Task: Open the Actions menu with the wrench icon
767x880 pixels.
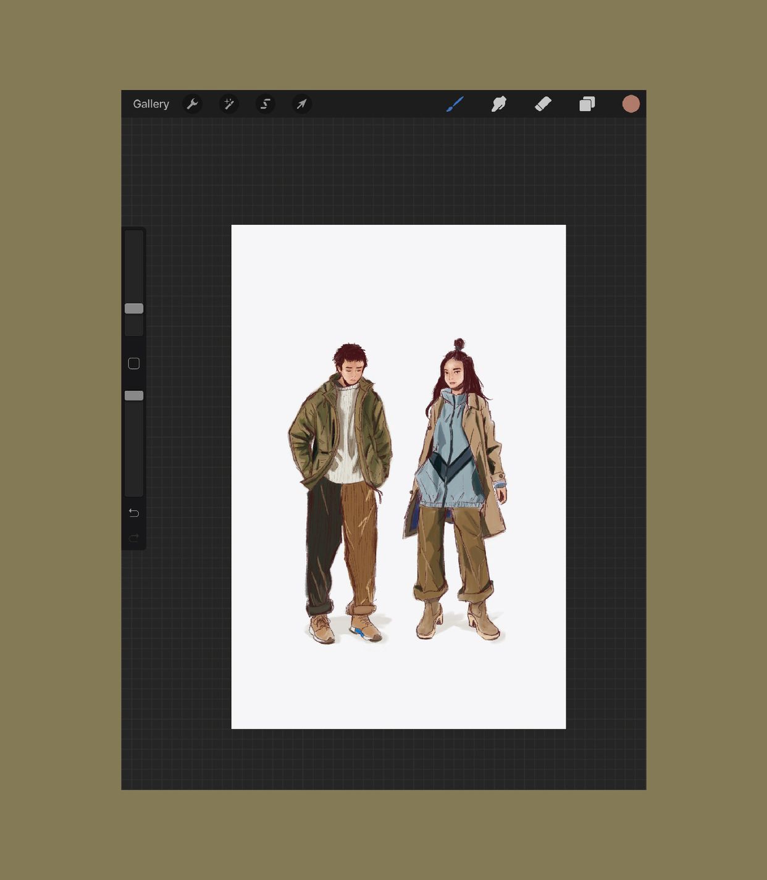Action: (x=193, y=104)
